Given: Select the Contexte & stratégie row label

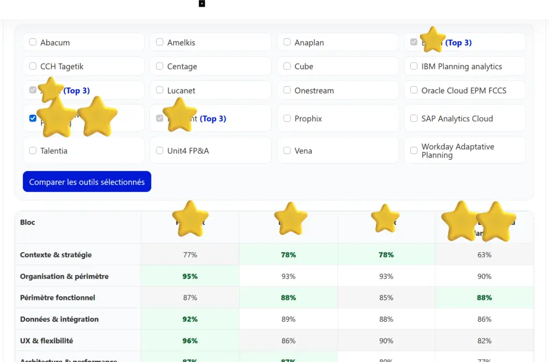Looking at the screenshot, I should [56, 255].
